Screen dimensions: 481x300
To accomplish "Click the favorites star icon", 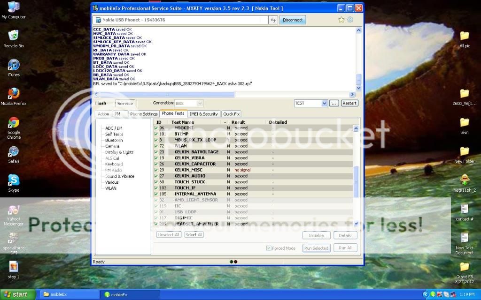I will pyautogui.click(x=341, y=20).
